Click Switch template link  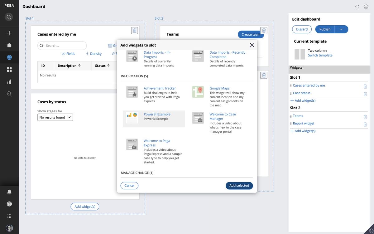pyautogui.click(x=320, y=55)
